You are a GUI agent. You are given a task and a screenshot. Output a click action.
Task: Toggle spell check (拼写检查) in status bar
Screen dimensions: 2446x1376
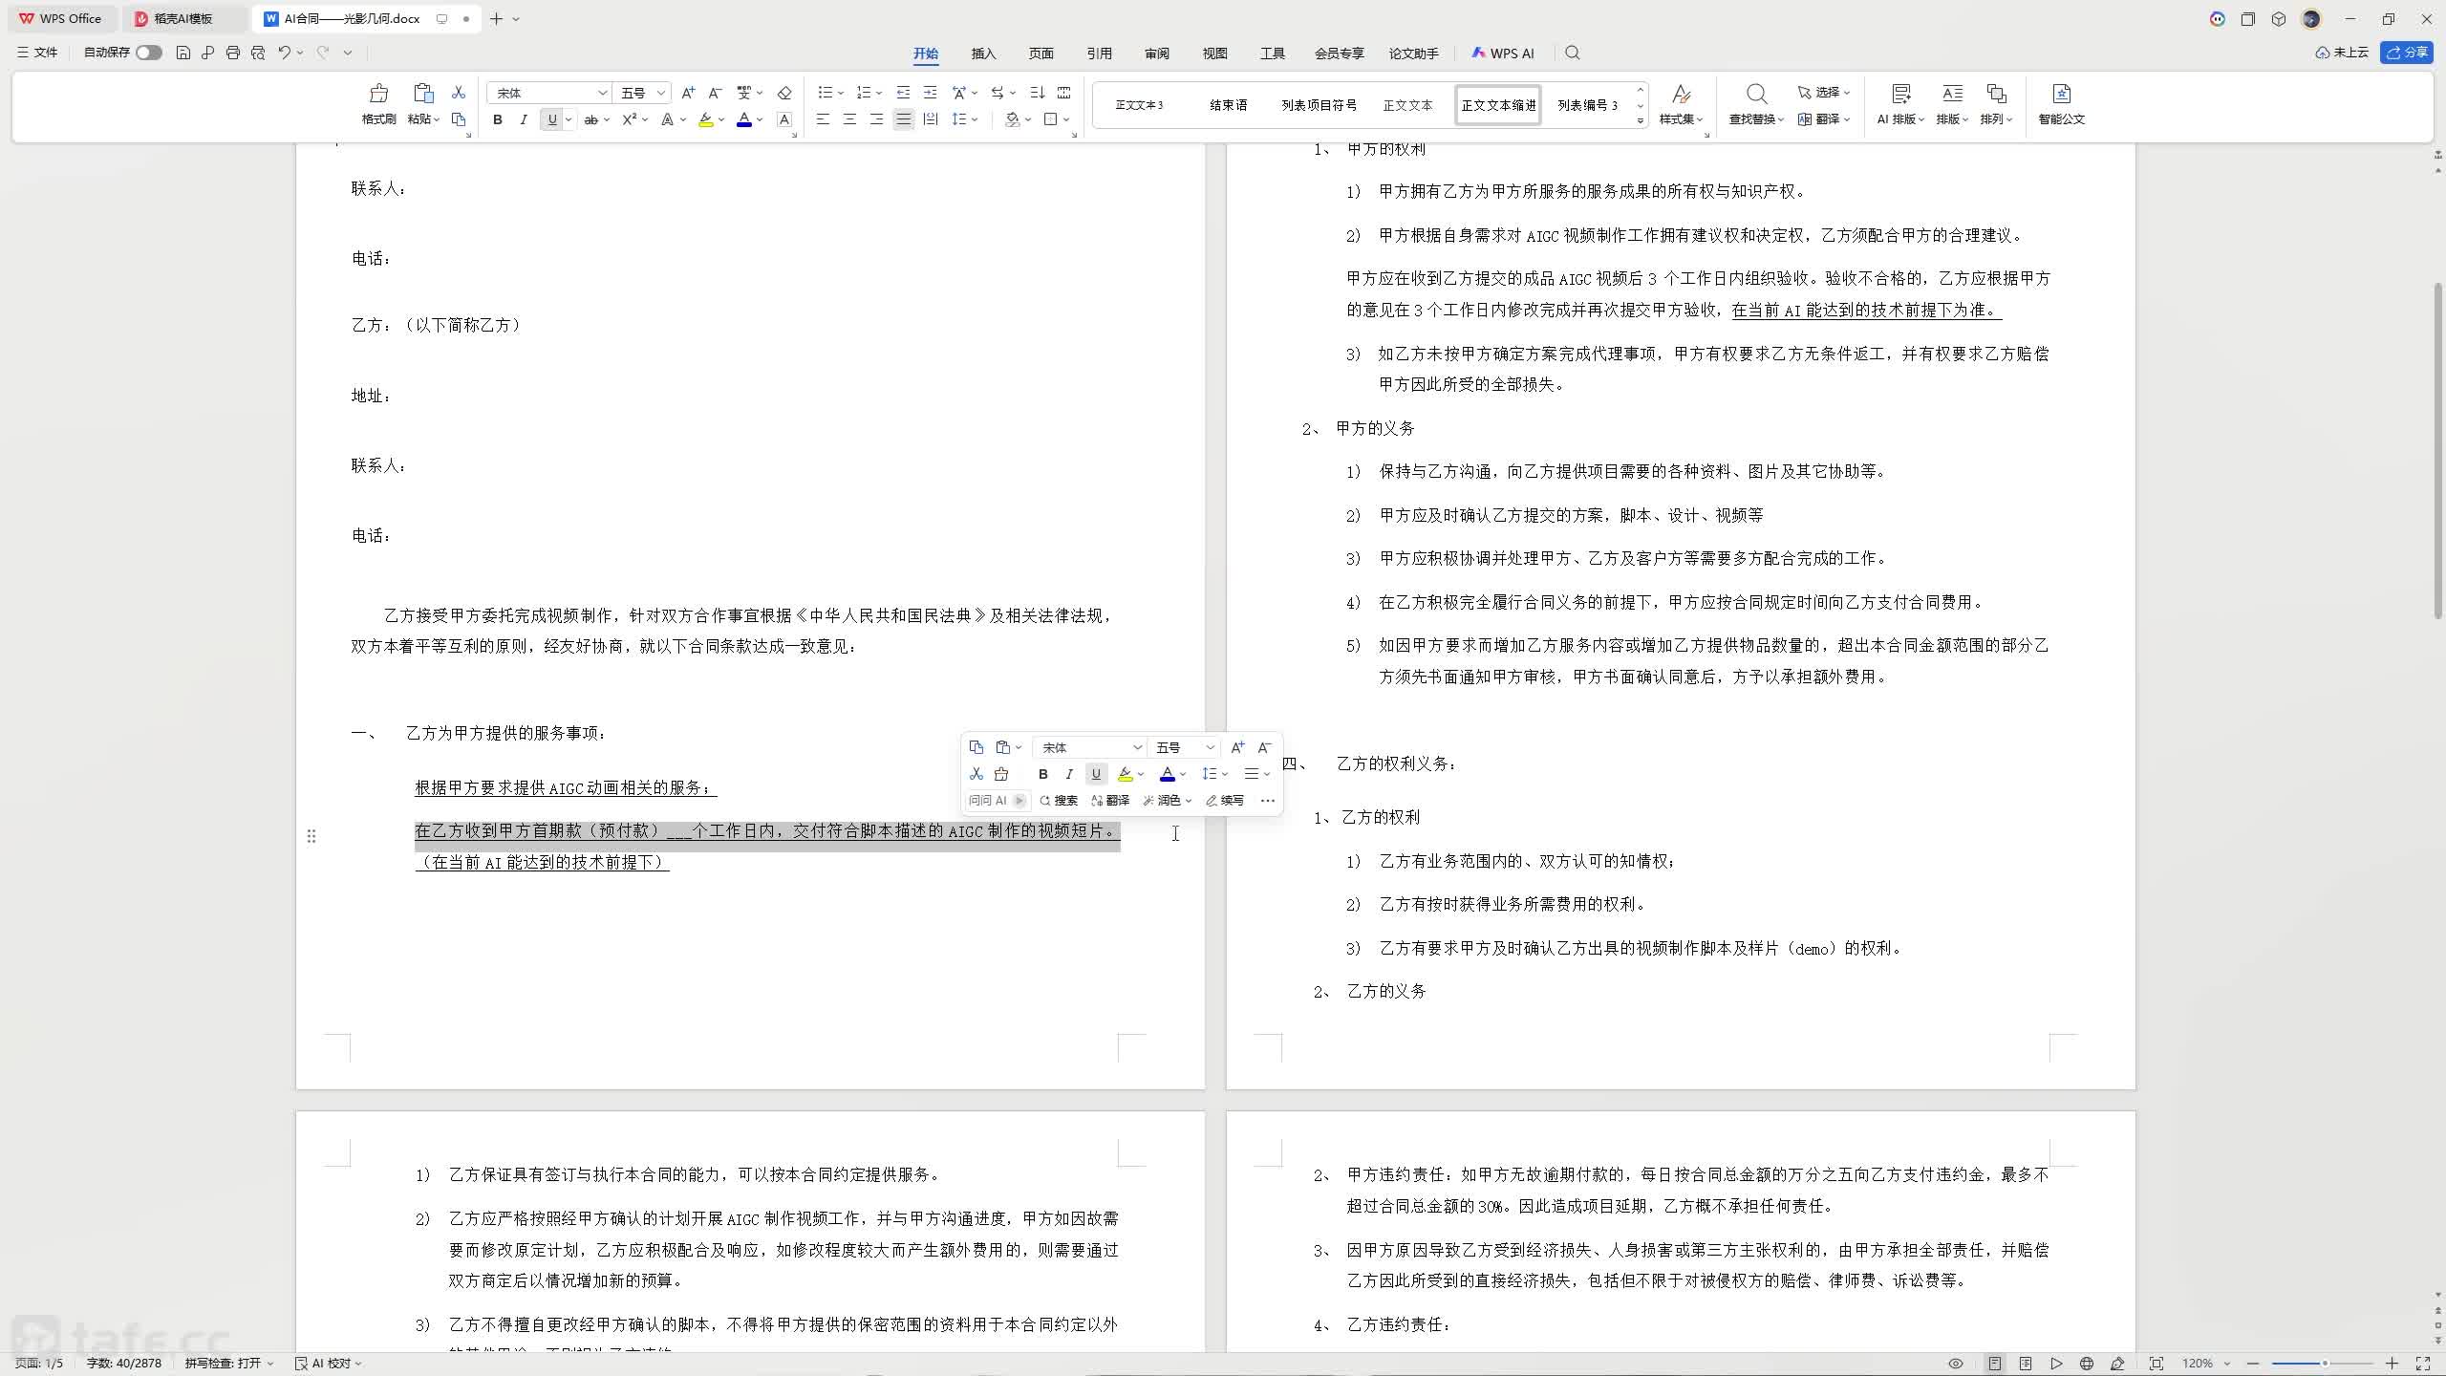pyautogui.click(x=229, y=1364)
